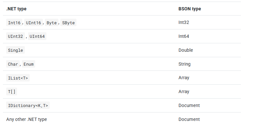Select the UInt16 code label

34,23
